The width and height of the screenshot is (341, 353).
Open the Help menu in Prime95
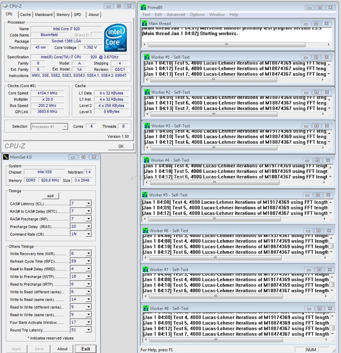coord(234,15)
